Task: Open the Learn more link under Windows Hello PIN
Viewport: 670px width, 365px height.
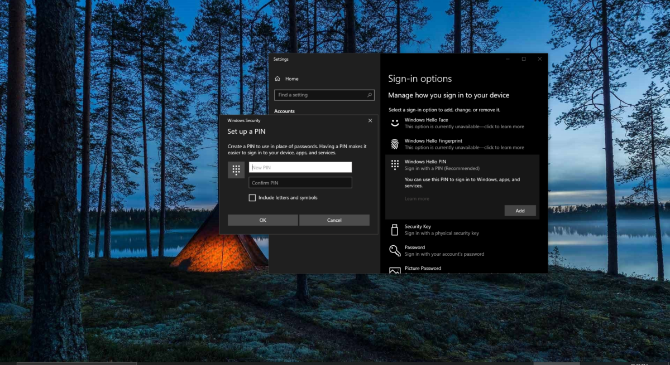Action: (x=417, y=198)
